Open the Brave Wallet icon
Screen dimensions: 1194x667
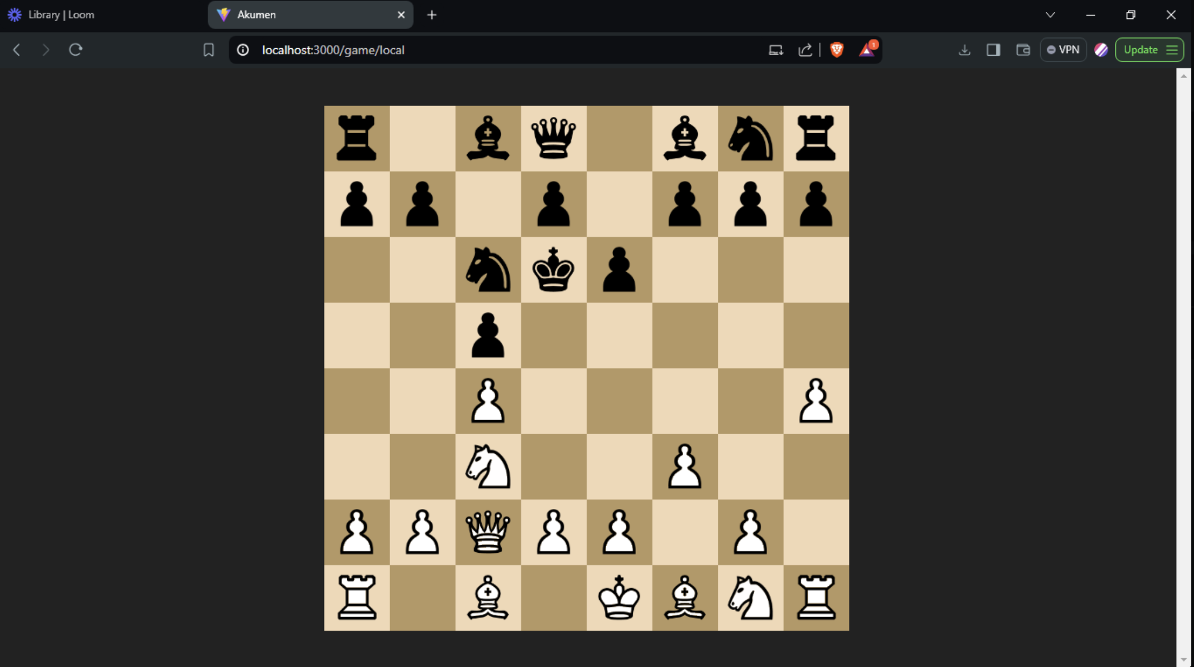(1023, 50)
